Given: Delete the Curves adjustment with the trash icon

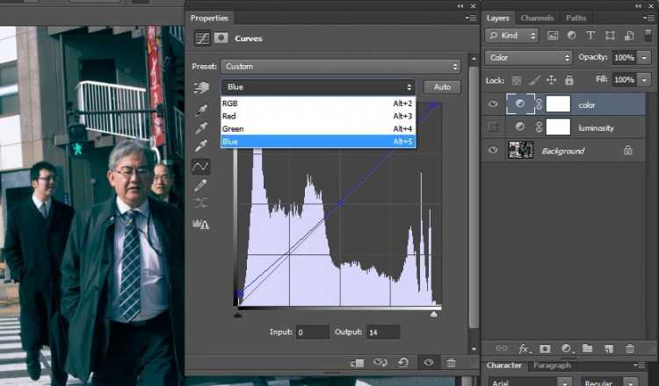Looking at the screenshot, I should pyautogui.click(x=451, y=362).
